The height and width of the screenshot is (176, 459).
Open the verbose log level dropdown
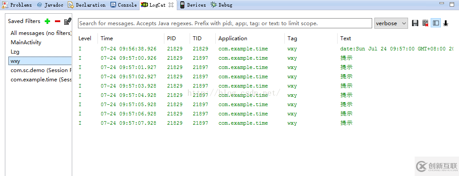tap(391, 23)
